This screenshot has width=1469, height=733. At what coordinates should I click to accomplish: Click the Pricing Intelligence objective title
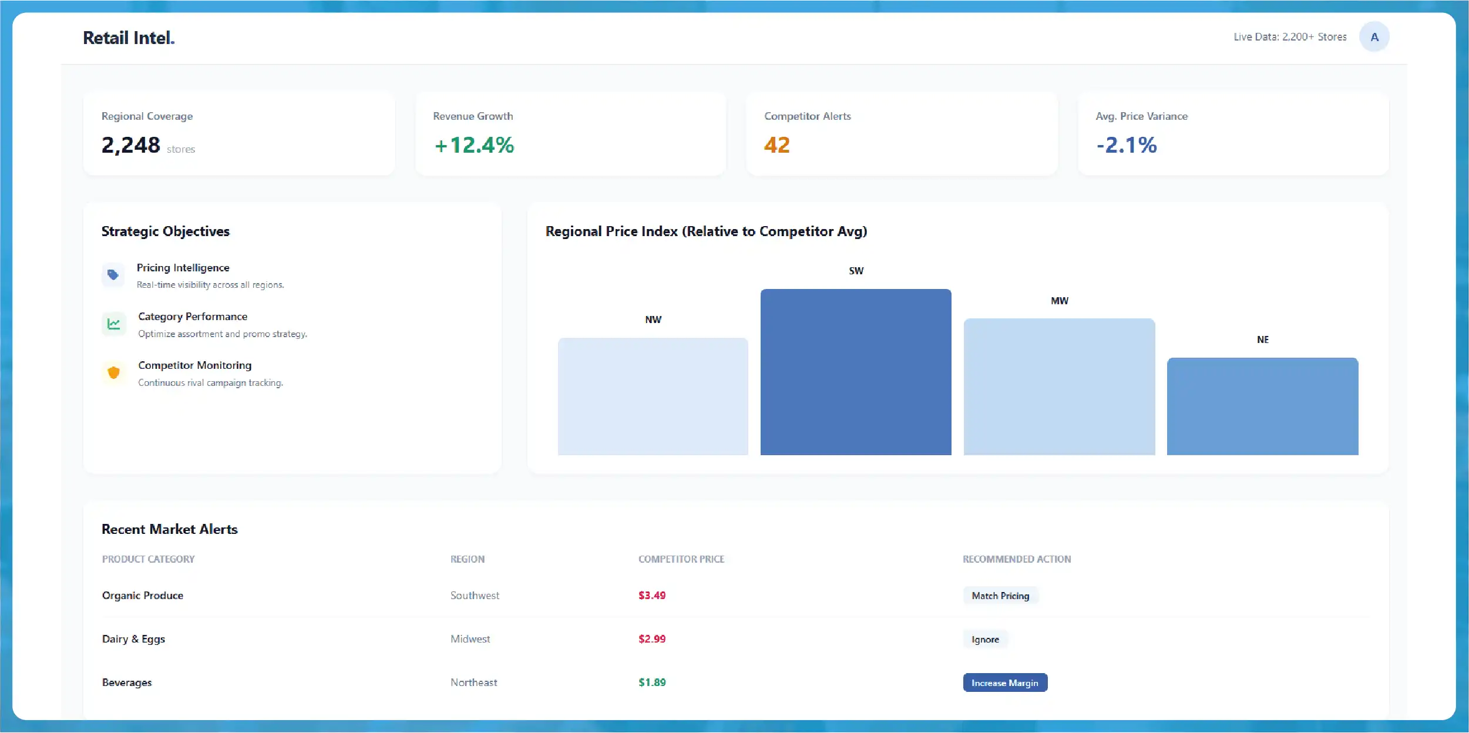click(x=183, y=268)
